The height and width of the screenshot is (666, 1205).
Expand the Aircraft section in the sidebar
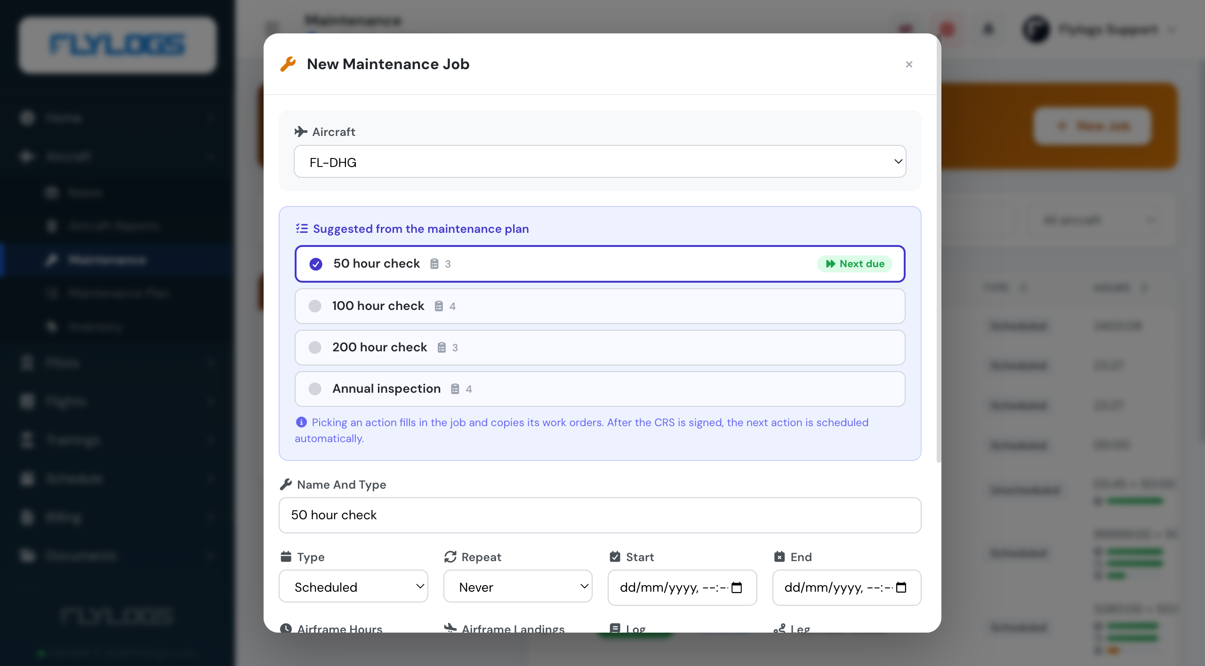(x=118, y=157)
